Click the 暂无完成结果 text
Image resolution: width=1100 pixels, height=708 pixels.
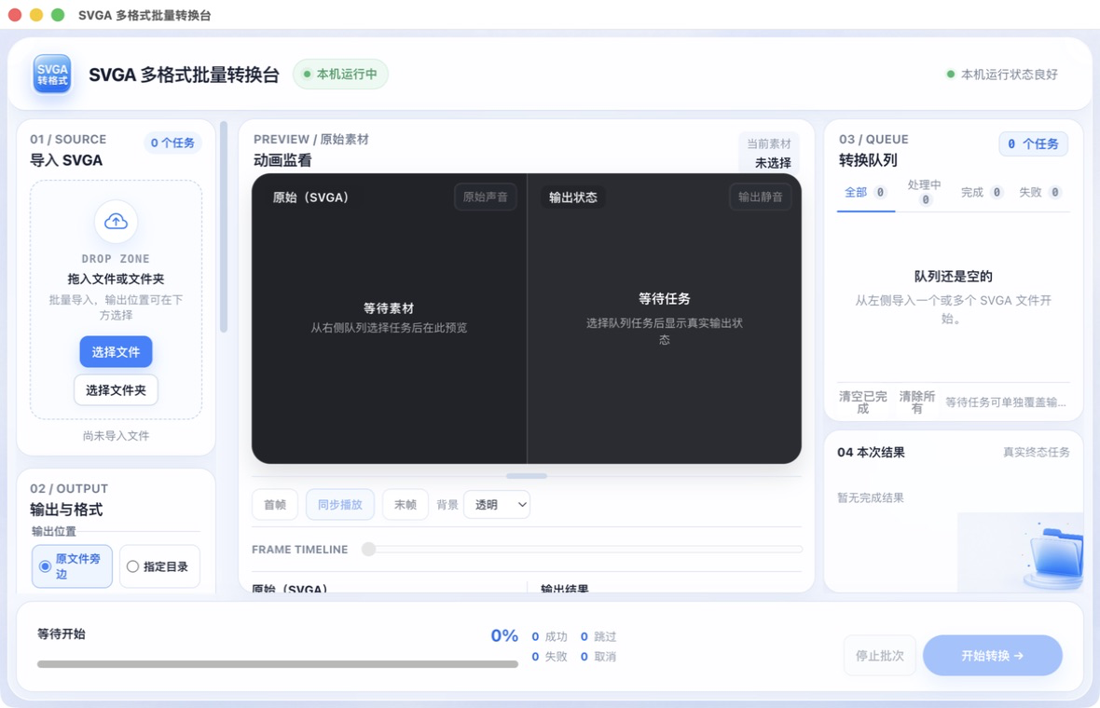[x=871, y=497]
